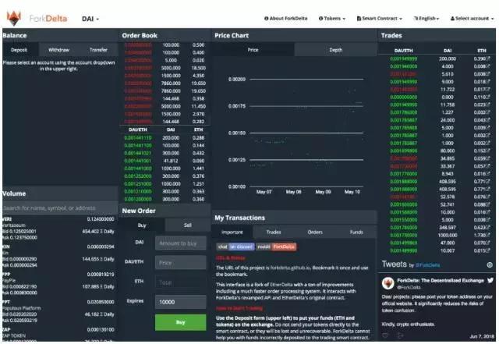Select the 41.812 DAI buy order
This screenshot has width=499, height=344.
coord(165,161)
